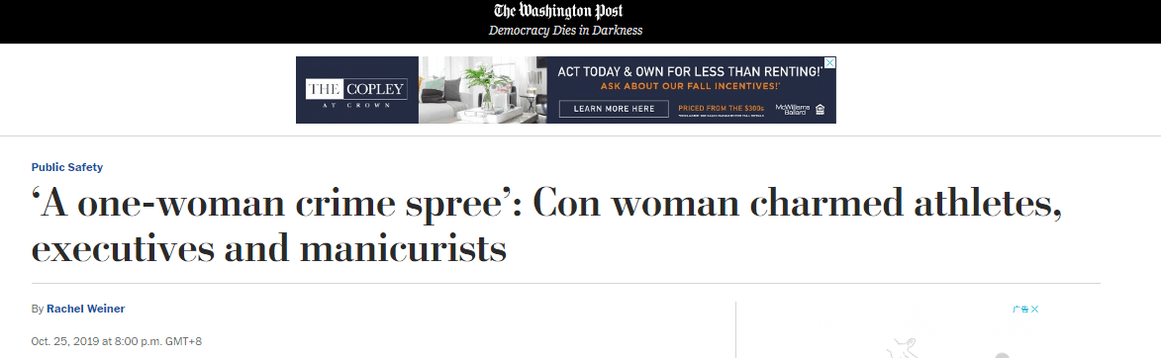Click 'Act Today & Own for Less Than Renting' text

(689, 72)
